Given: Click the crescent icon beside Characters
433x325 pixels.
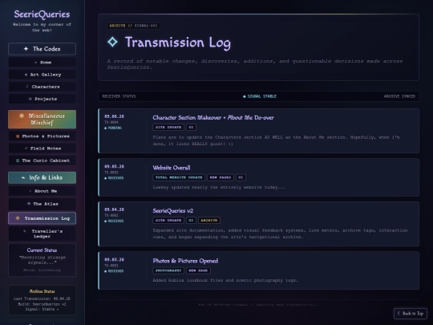Looking at the screenshot, I should [27, 87].
